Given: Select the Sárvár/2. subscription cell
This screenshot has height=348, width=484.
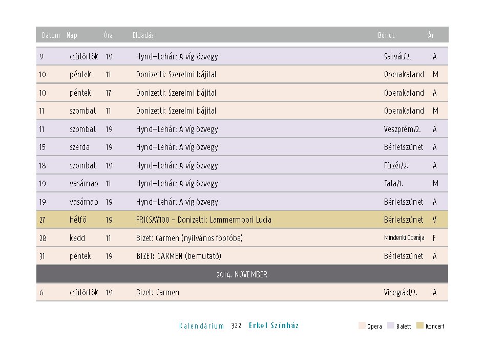Looking at the screenshot, I should (397, 56).
